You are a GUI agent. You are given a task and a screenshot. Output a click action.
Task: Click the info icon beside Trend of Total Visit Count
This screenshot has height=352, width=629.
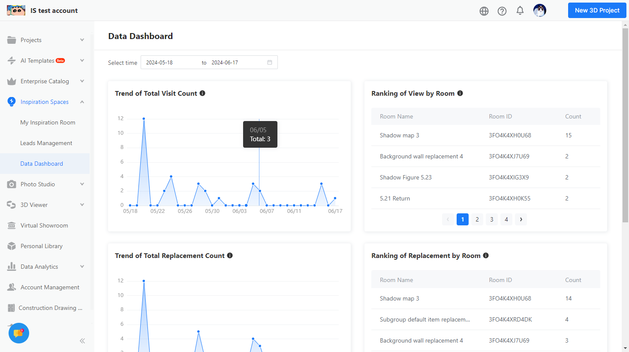[202, 93]
